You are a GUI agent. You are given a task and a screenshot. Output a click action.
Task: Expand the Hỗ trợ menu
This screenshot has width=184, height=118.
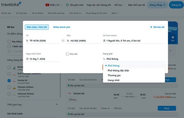point(119,5)
